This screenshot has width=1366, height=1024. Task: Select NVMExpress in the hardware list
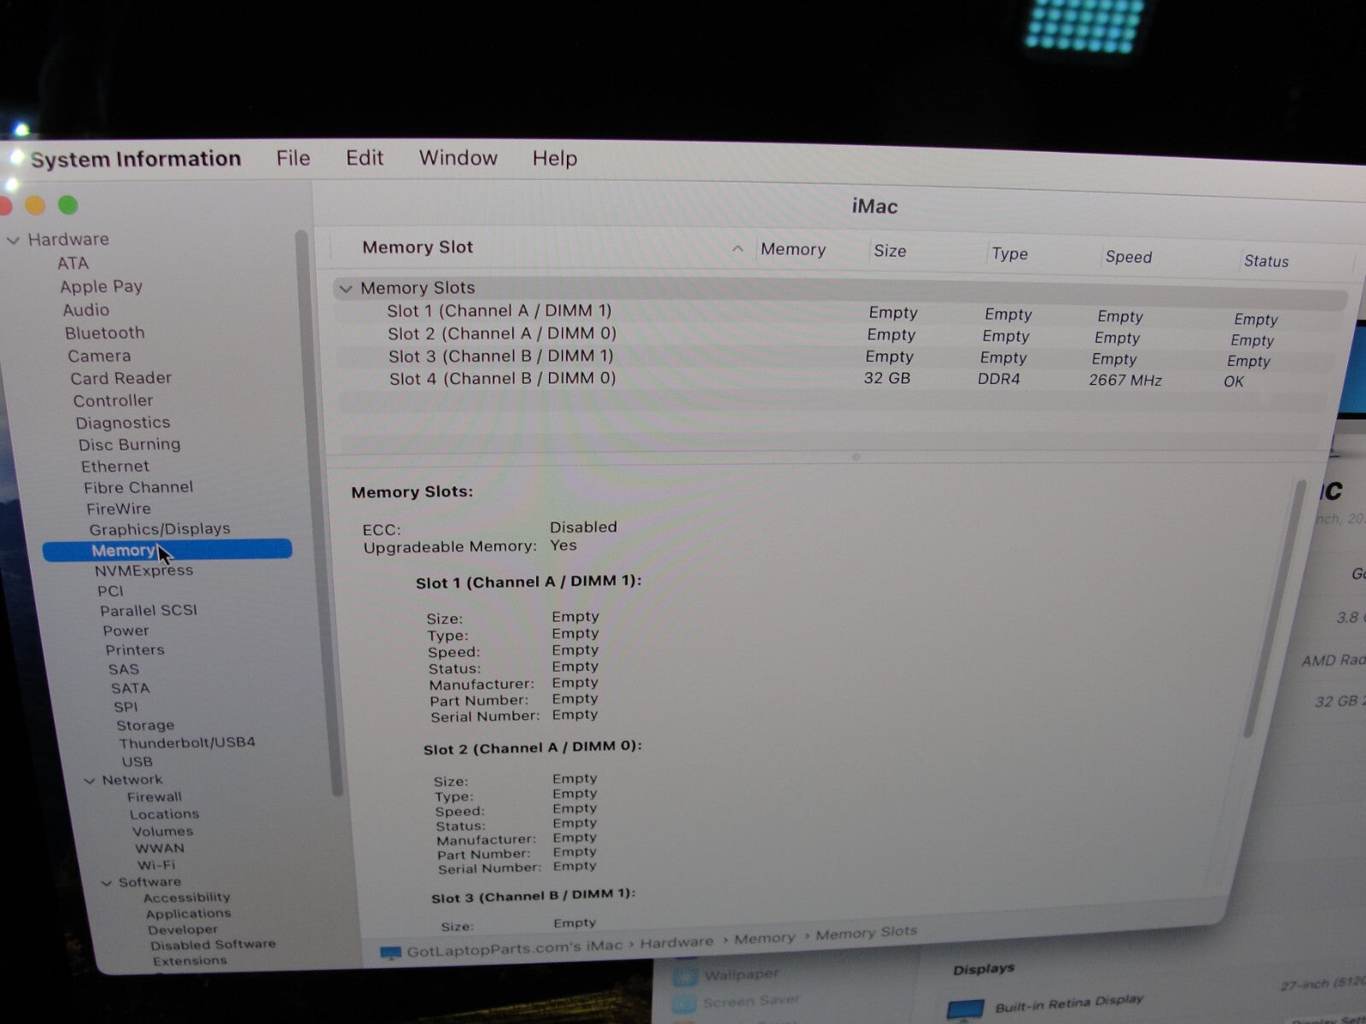tap(143, 571)
